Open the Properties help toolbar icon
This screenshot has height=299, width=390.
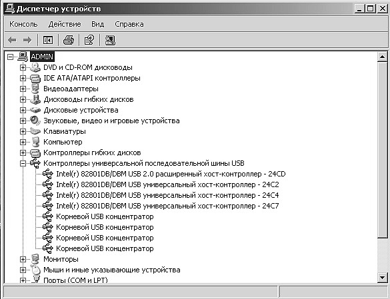click(x=89, y=40)
